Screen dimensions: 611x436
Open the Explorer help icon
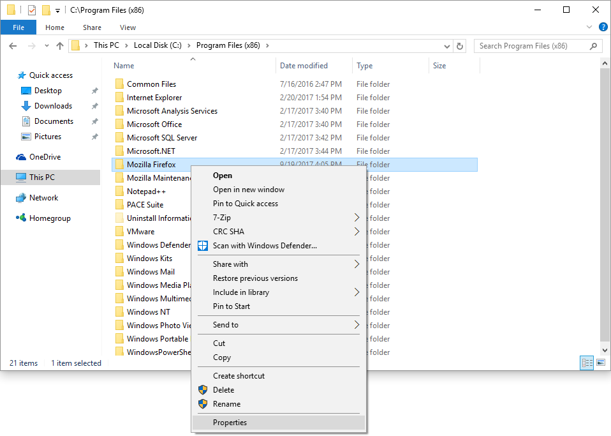point(603,27)
